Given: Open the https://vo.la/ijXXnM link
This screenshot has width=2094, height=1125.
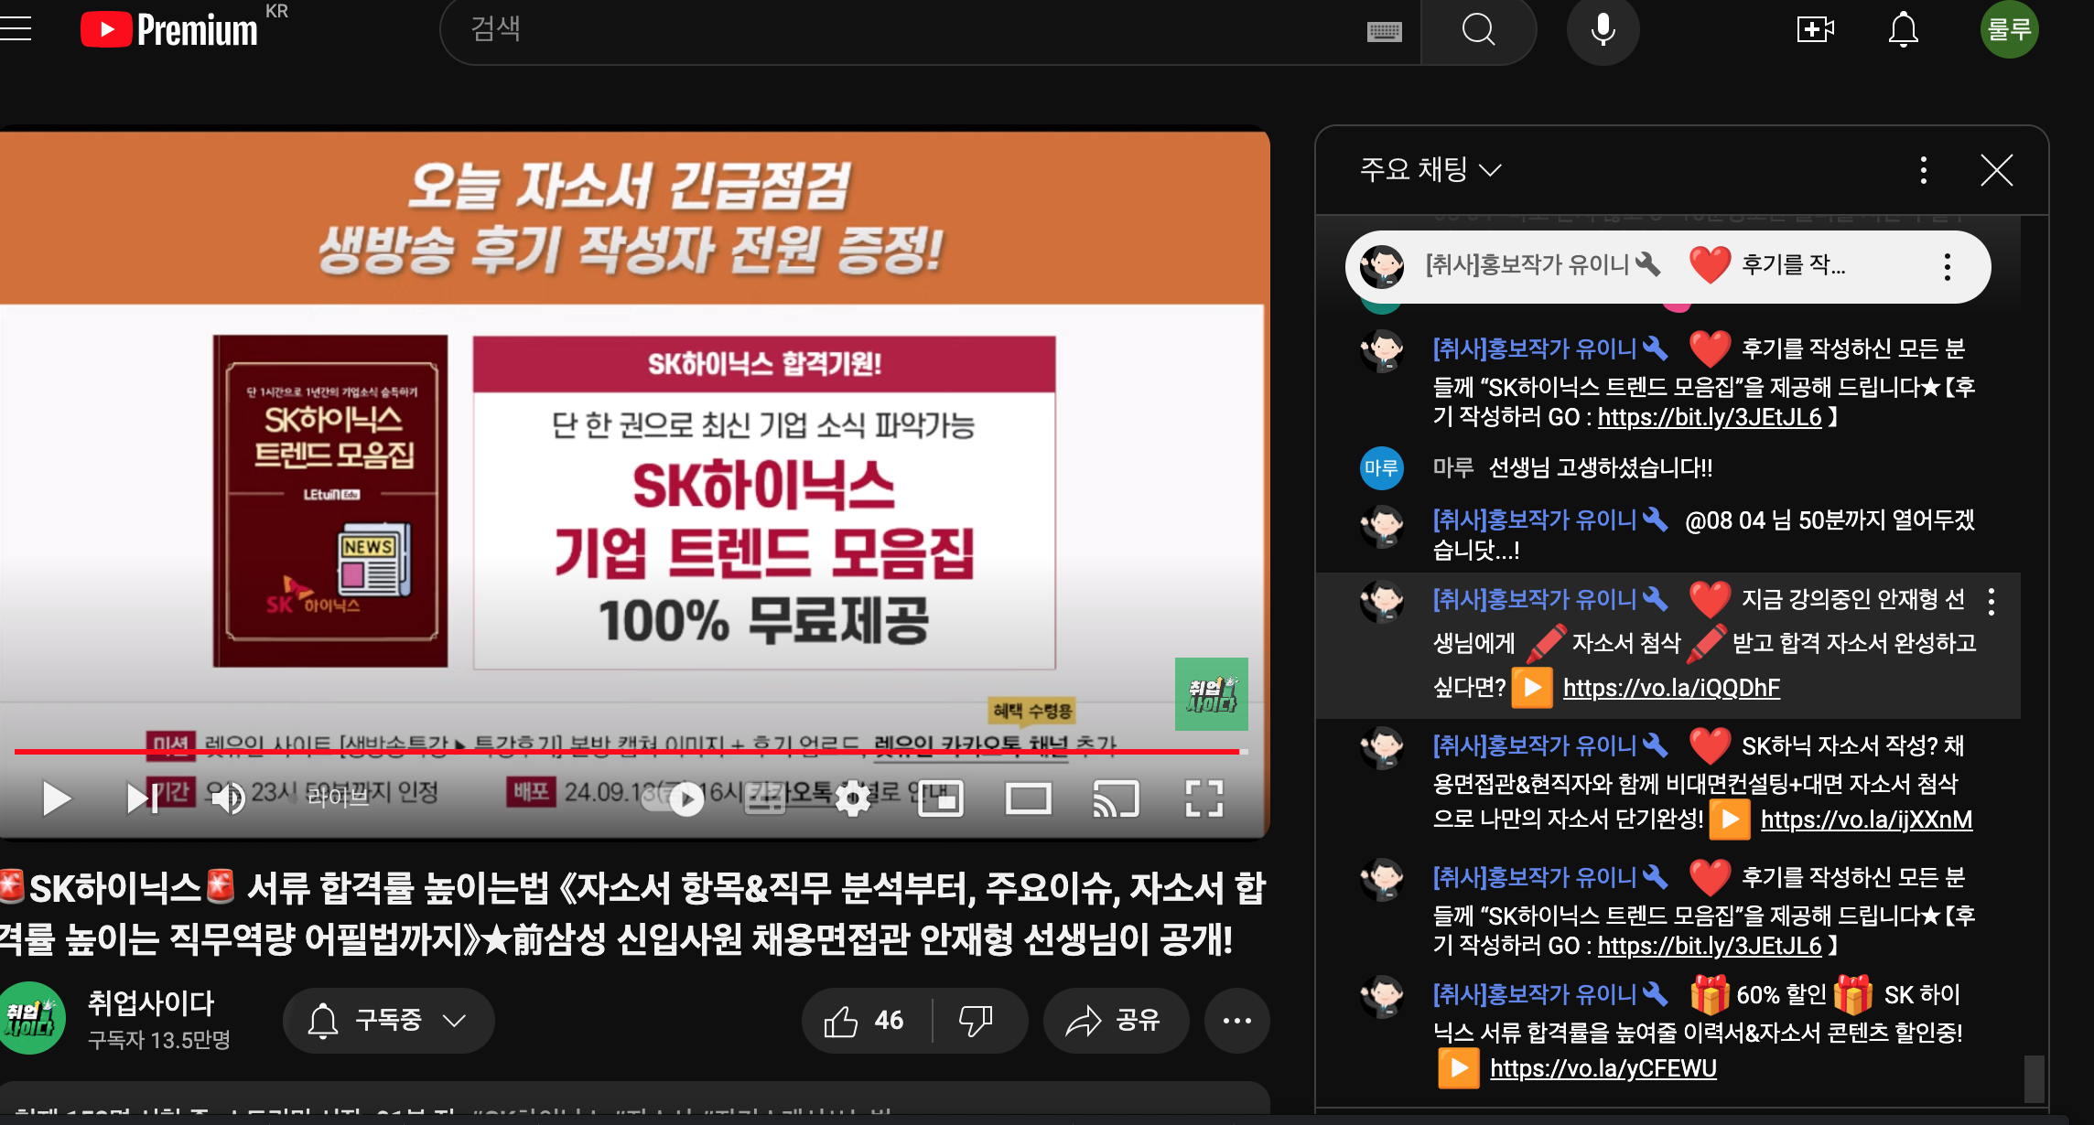Looking at the screenshot, I should pos(1866,820).
